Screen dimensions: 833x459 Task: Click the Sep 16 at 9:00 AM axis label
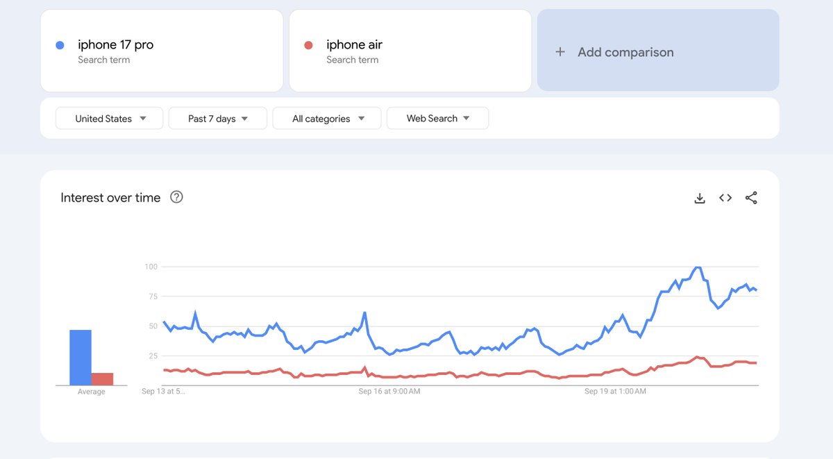coord(389,392)
